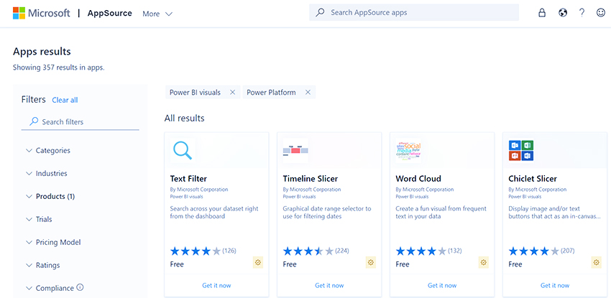Screen dimensions: 611x298
Task: Click Word Cloud certified badge icon
Action: pyautogui.click(x=483, y=263)
